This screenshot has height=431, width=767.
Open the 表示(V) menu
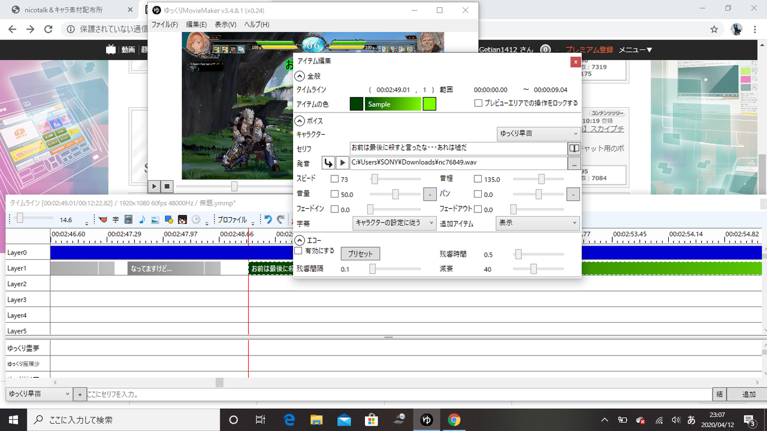pyautogui.click(x=225, y=25)
